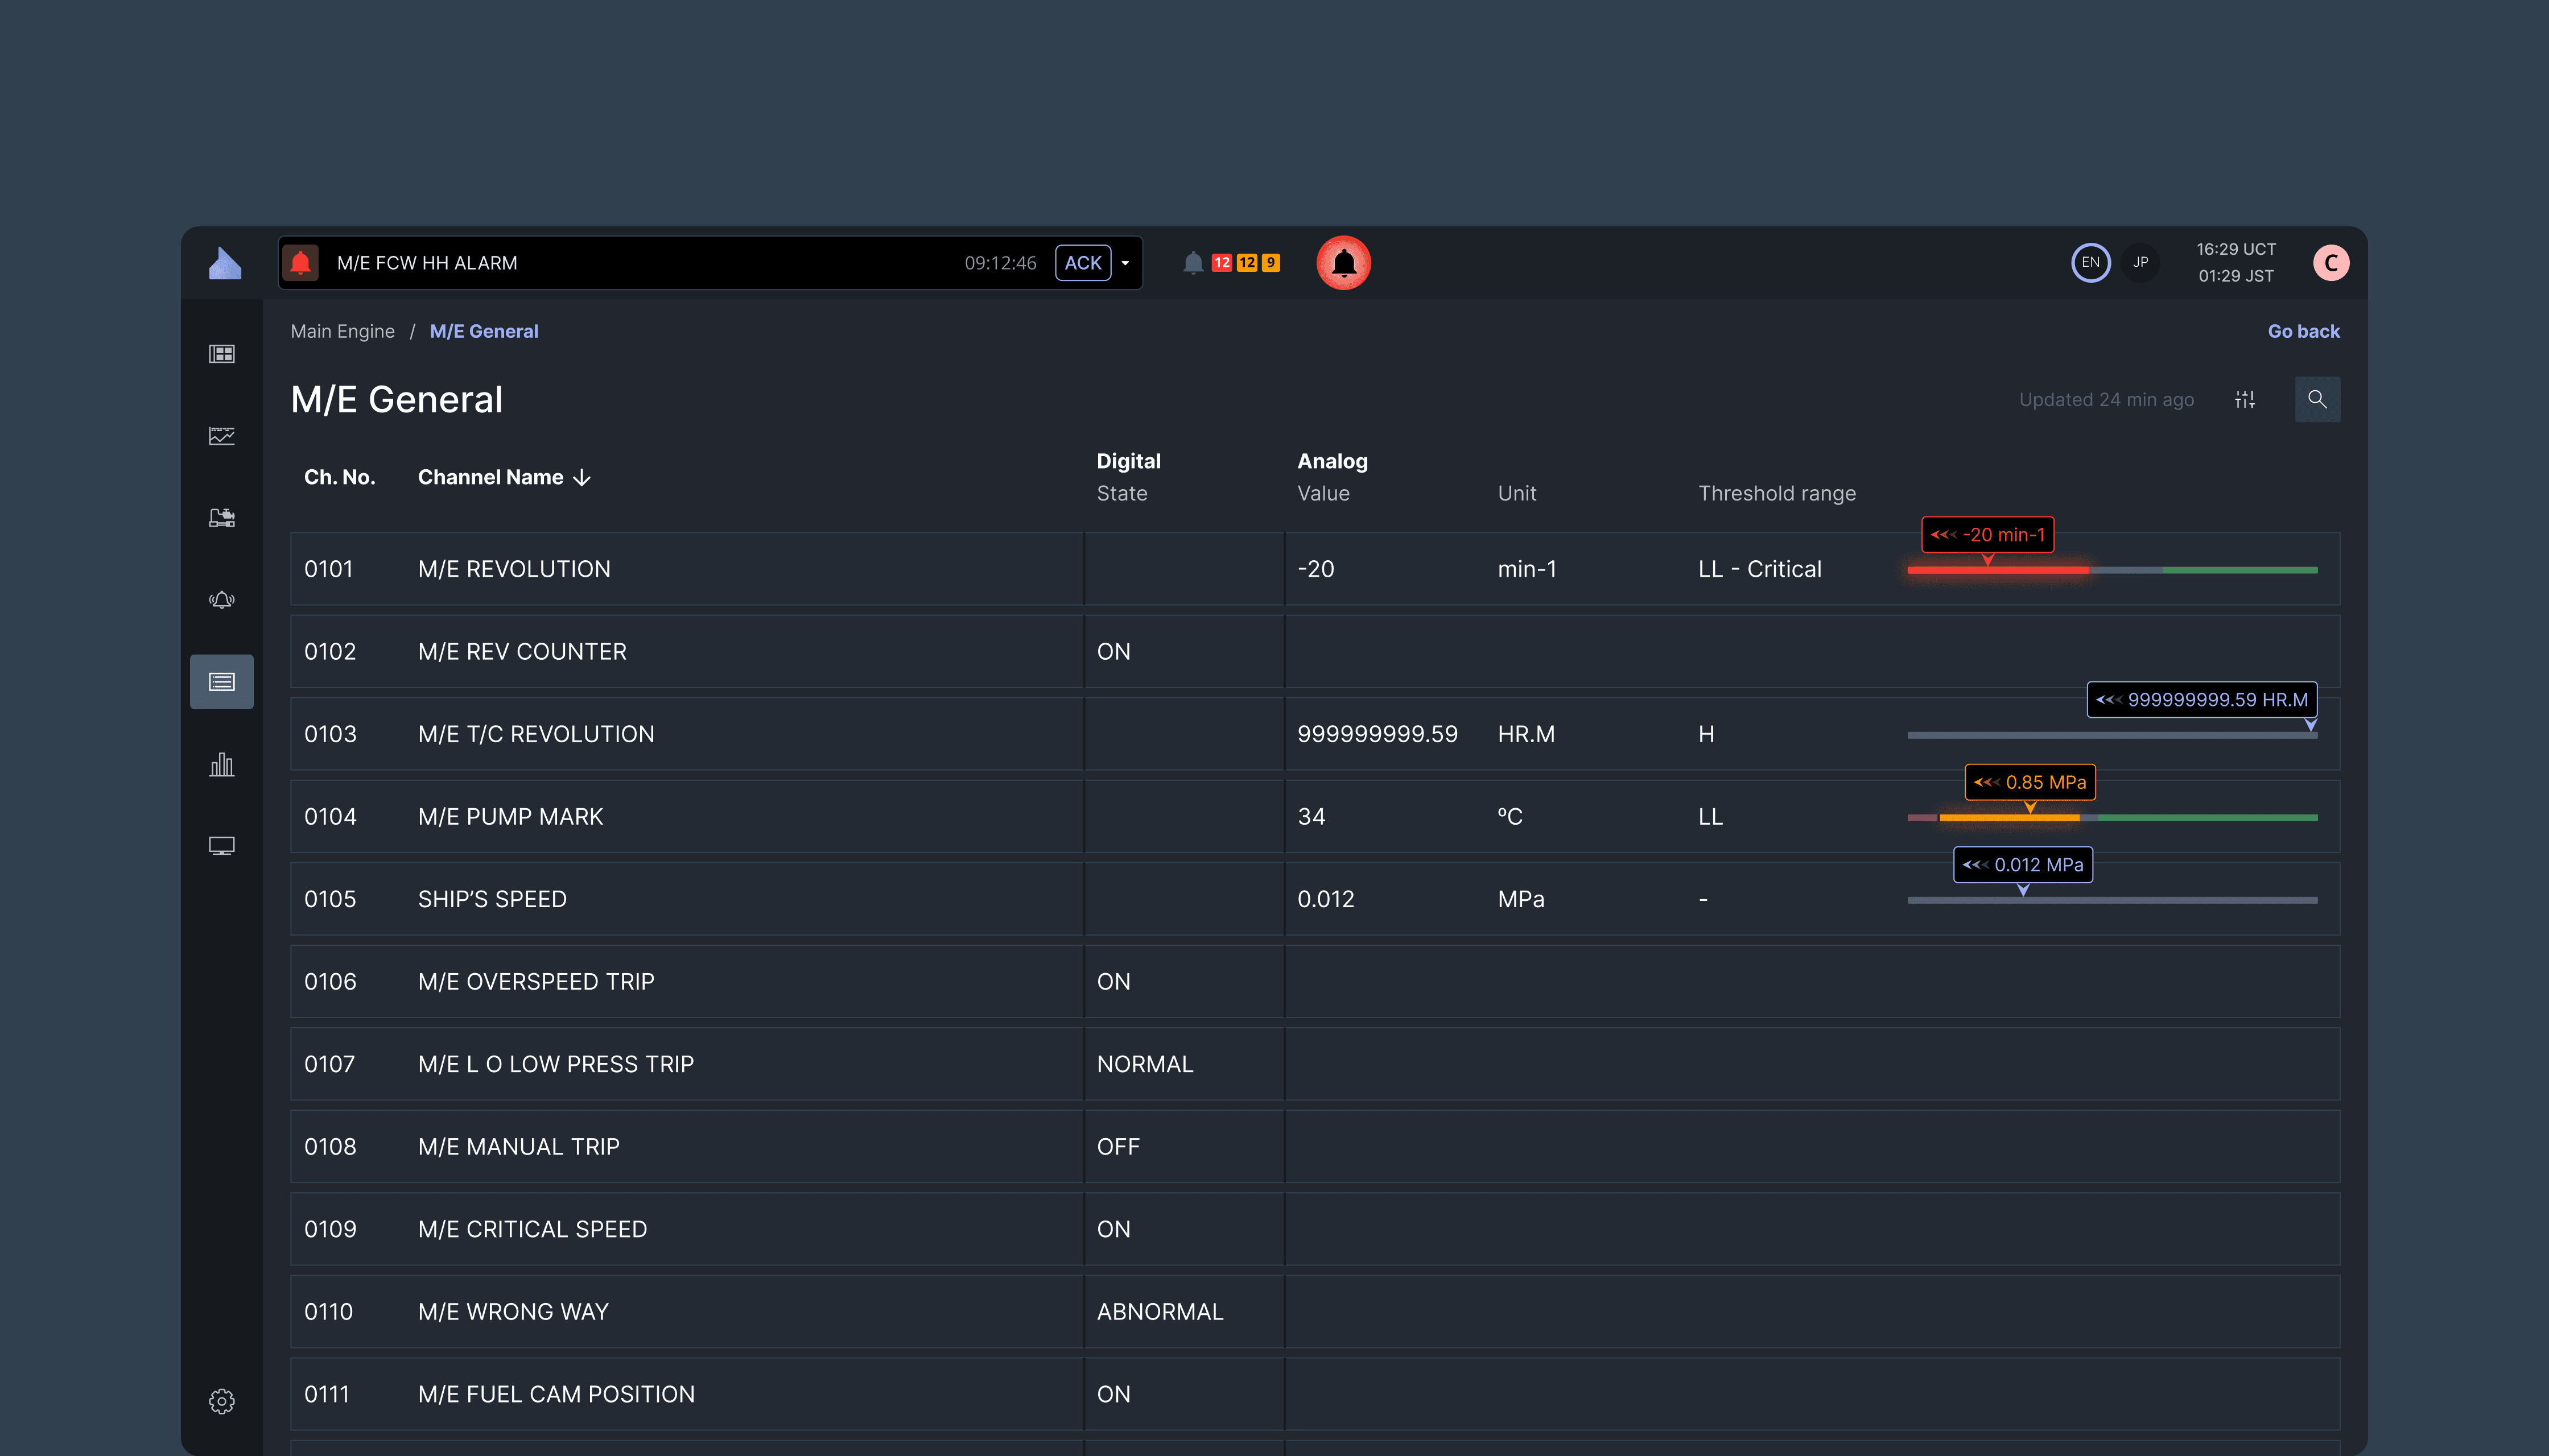Viewport: 2549px width, 1456px height.
Task: Click the alarm siren sidebar icon
Action: pos(221,600)
